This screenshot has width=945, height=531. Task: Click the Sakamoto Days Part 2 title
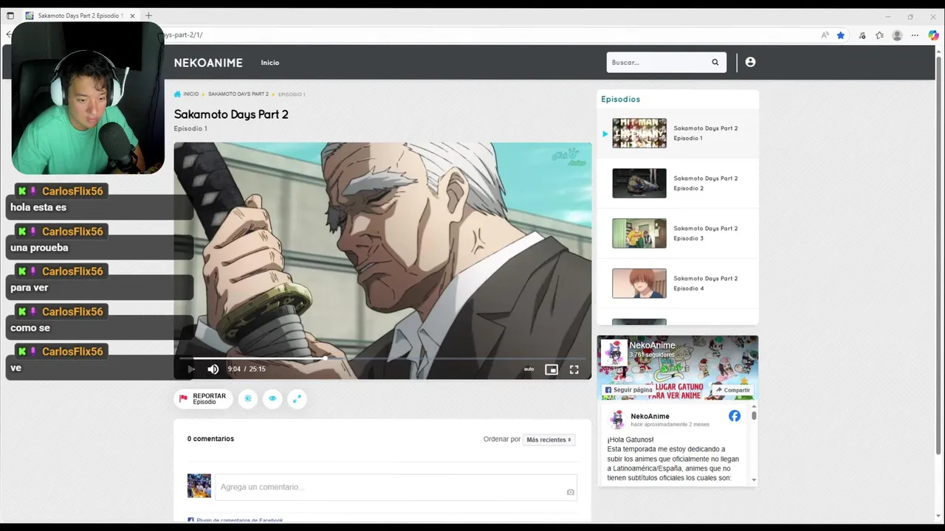point(231,114)
